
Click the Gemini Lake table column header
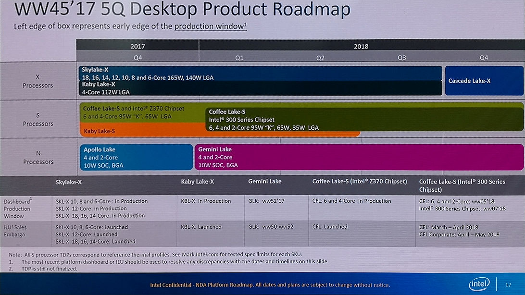pyautogui.click(x=265, y=181)
